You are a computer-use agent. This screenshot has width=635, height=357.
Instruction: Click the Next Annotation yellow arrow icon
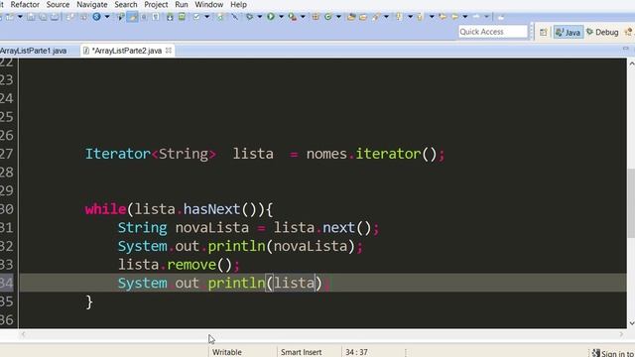click(399, 17)
